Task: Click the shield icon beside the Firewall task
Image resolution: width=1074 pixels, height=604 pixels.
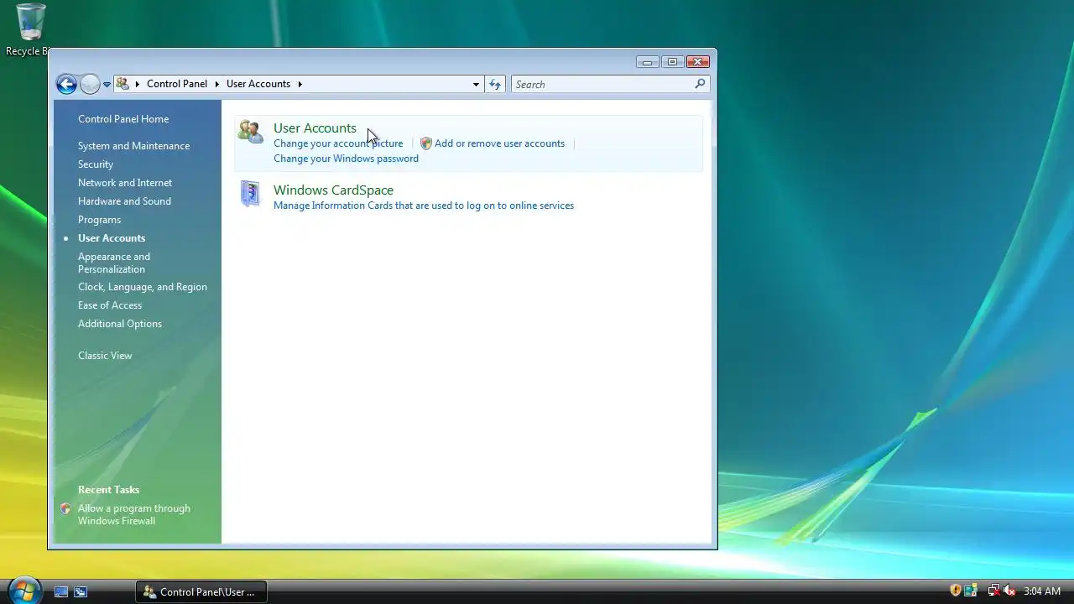Action: (x=65, y=508)
